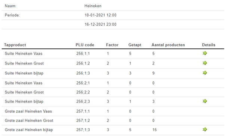Image resolution: width=225 pixels, height=136 pixels.
Task: Click the PLU code 256;2;2 cell
Action: pyautogui.click(x=83, y=92)
